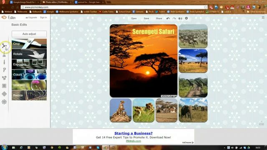Click the layers merge icon in toolbar
Screen dimensions: 267x150
coord(180,18)
